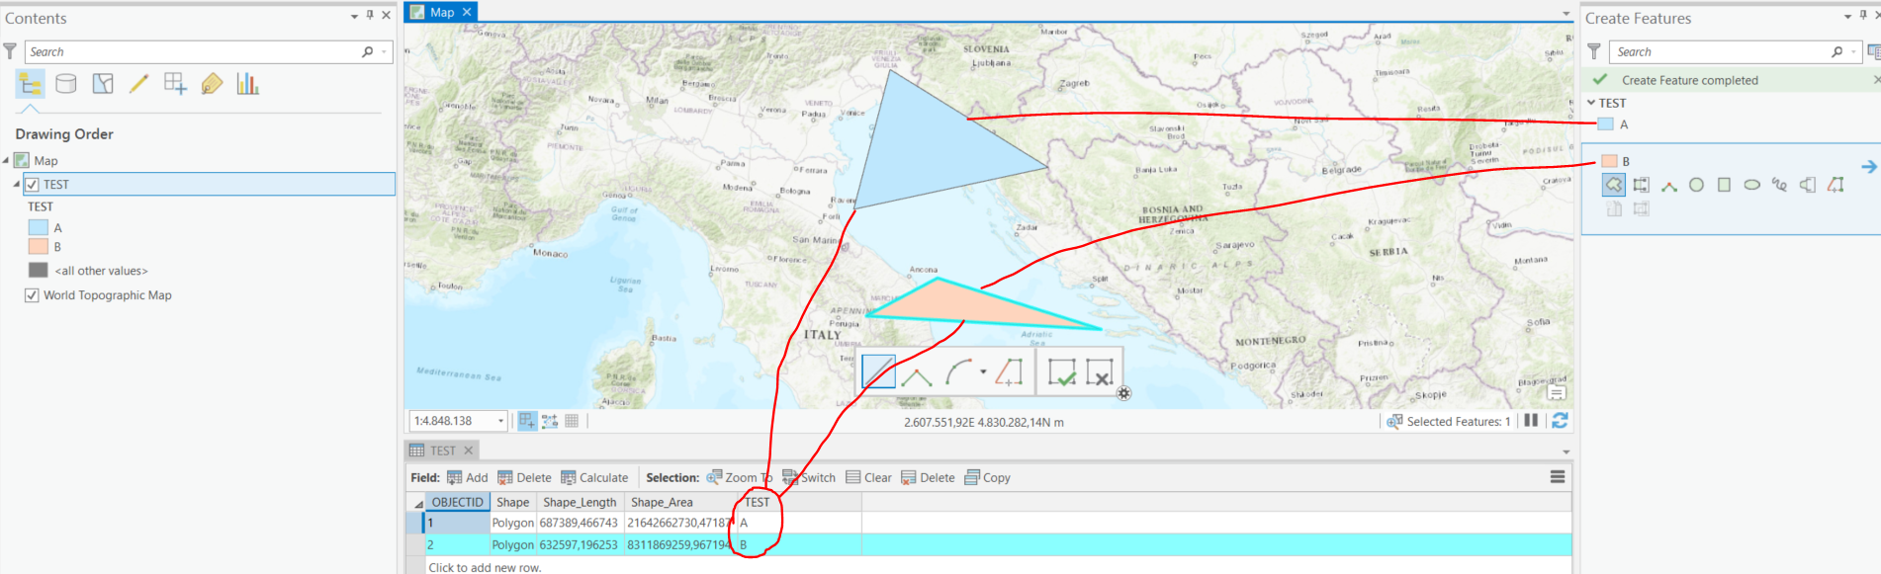This screenshot has height=574, width=1881.
Task: Click Delete selection button
Action: coord(928,477)
